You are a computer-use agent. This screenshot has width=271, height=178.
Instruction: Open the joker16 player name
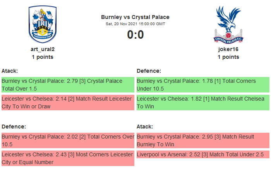coord(228,49)
